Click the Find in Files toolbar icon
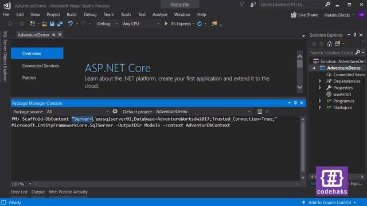 coord(214,23)
